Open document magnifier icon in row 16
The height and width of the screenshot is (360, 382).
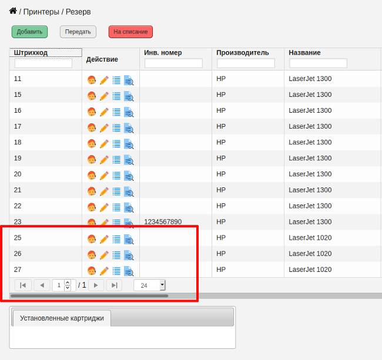click(x=129, y=112)
